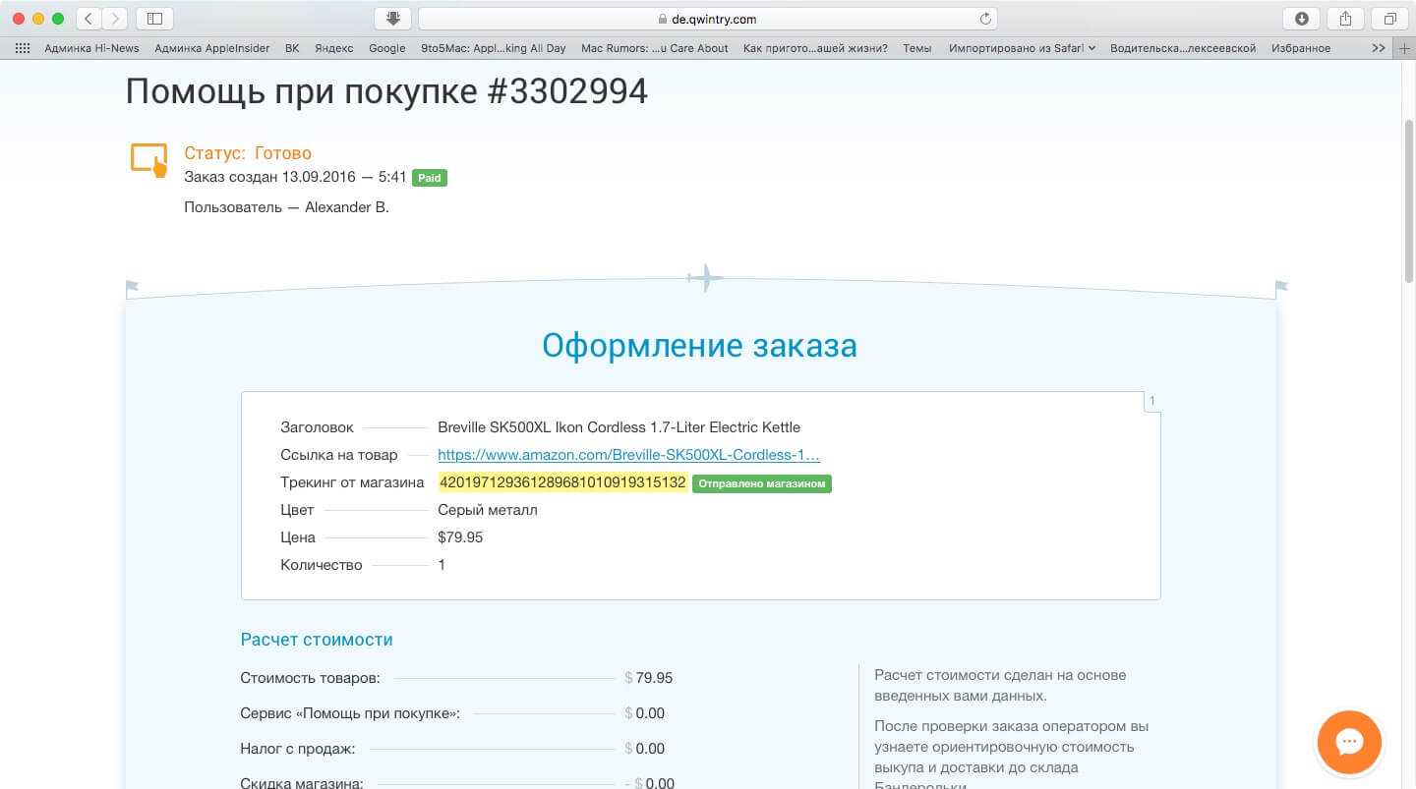This screenshot has height=789, width=1416.
Task: Open the Водительска...лексеевской bookmark
Action: point(1183,48)
